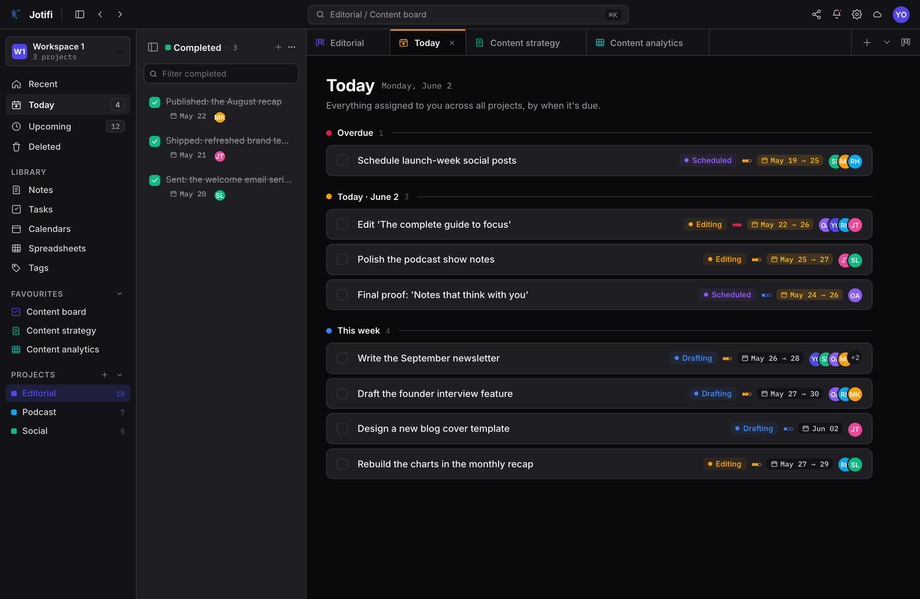Viewport: 920px width, 599px height.
Task: Open the Social project
Action: click(x=68, y=431)
